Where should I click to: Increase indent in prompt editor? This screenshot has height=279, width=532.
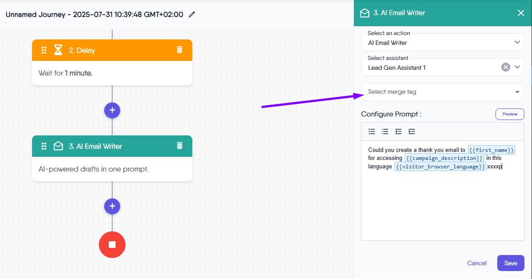tap(412, 132)
